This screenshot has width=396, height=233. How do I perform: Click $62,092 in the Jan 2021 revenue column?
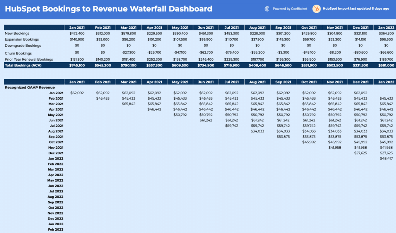tap(77, 93)
